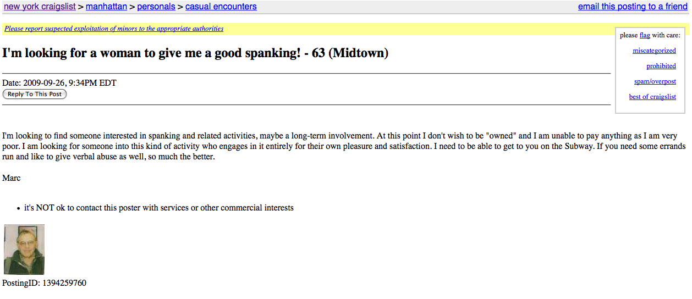Open the personals breadcrumb link
The width and height of the screenshot is (692, 299).
(156, 7)
